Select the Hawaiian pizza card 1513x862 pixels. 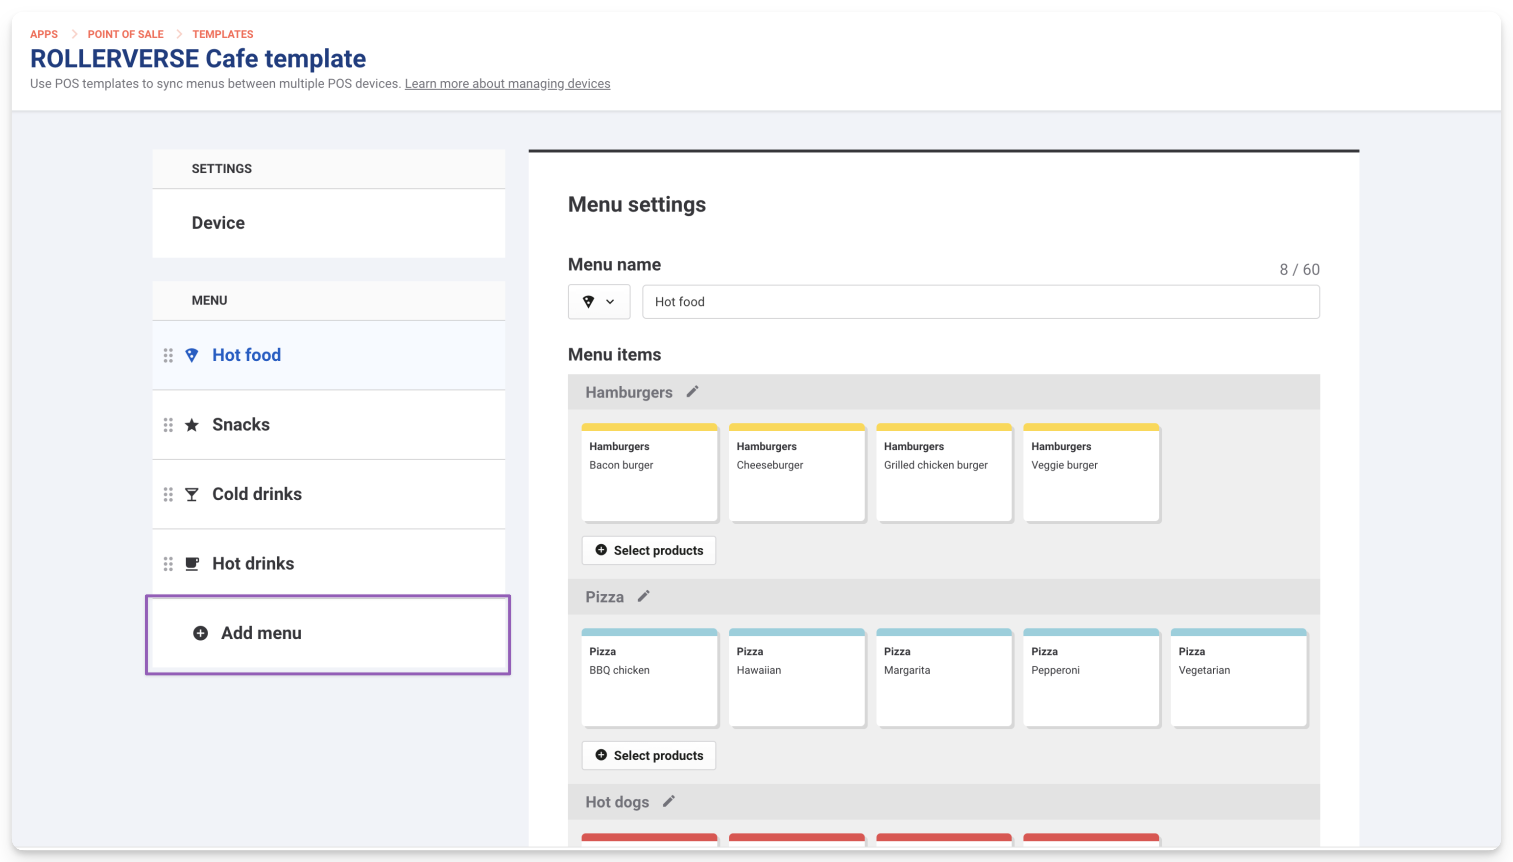(797, 678)
